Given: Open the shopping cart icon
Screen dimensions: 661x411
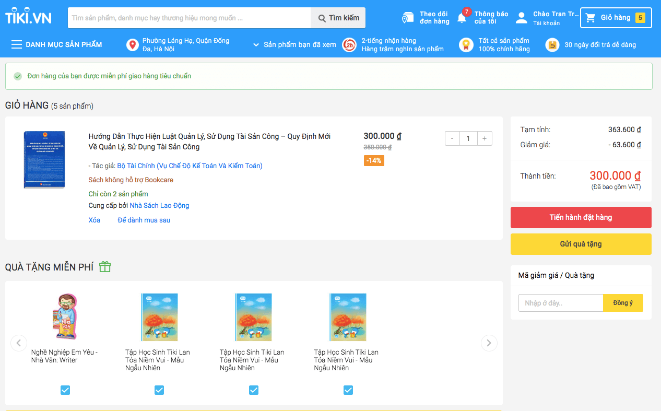Looking at the screenshot, I should coord(591,18).
